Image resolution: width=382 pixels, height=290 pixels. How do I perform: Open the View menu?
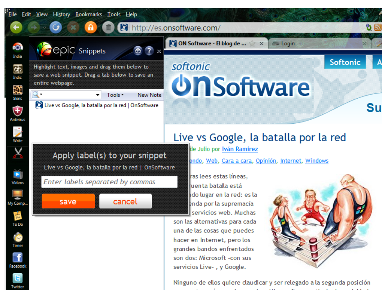point(42,14)
